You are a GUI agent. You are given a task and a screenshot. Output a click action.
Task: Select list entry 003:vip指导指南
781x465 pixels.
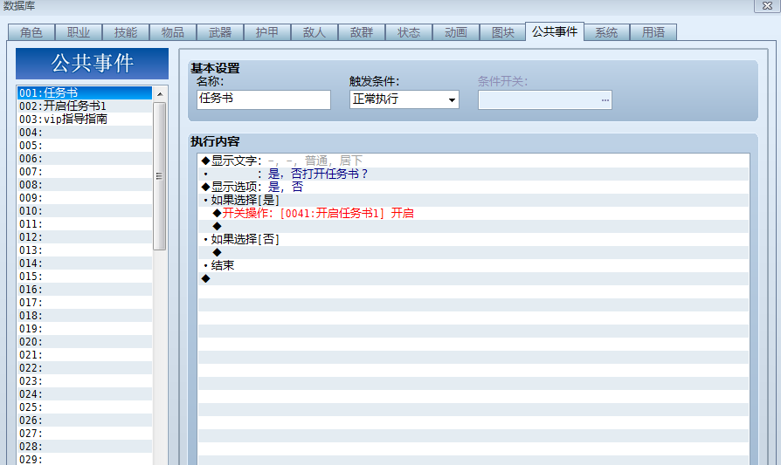coord(85,119)
